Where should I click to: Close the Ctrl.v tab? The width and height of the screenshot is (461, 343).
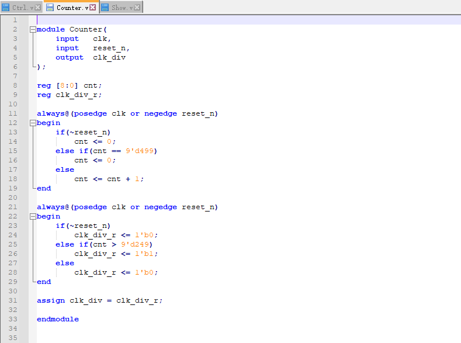(x=38, y=8)
